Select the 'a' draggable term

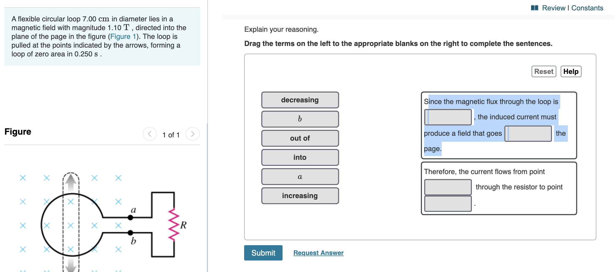pos(300,176)
